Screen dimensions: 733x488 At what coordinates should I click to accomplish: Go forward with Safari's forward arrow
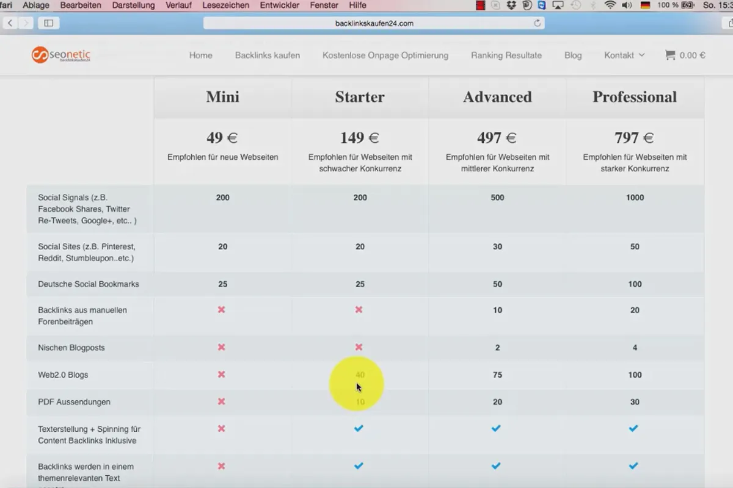tap(26, 23)
